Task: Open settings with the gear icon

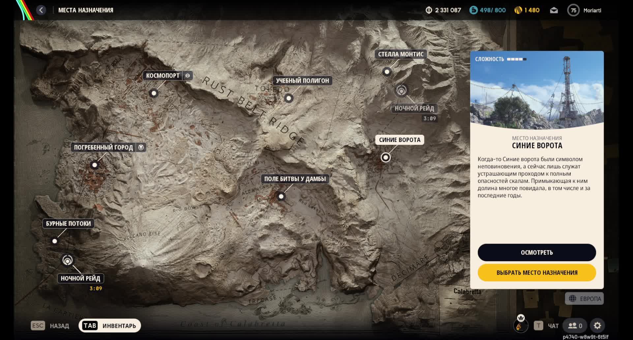Action: pos(597,326)
